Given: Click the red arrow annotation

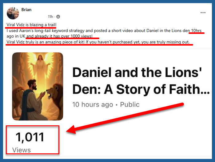Looking at the screenshot, I should point(125,118).
